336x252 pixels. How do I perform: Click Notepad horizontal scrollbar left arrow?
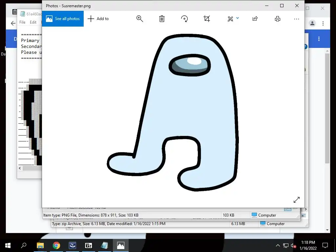click(x=20, y=168)
